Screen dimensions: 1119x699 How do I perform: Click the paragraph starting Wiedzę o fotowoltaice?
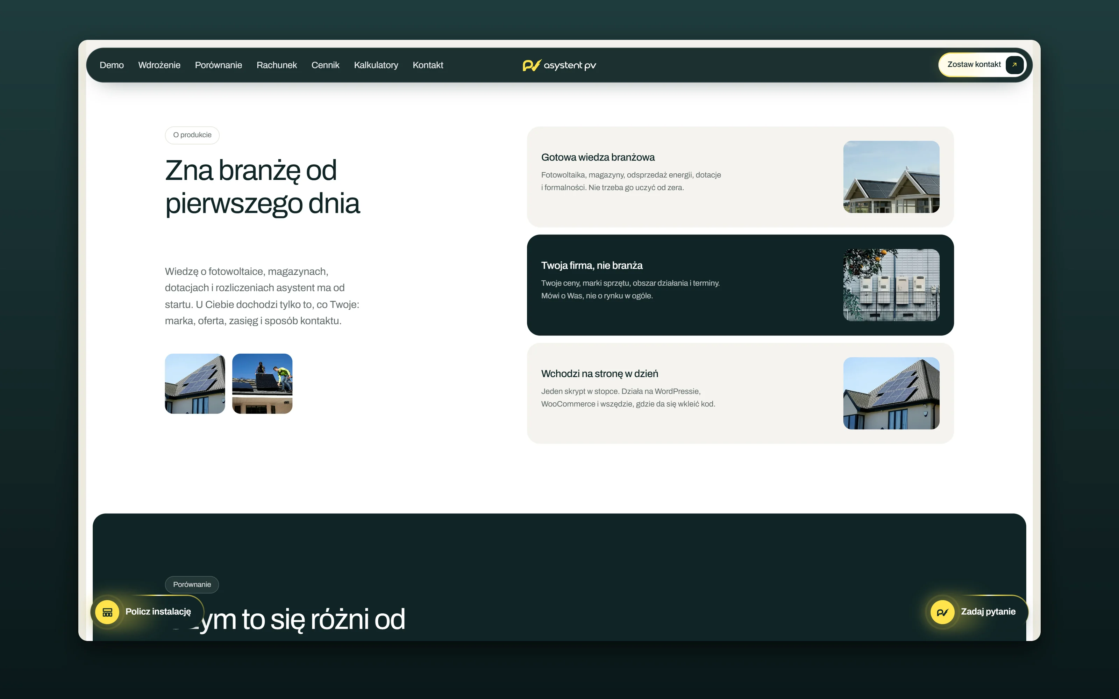coord(262,296)
